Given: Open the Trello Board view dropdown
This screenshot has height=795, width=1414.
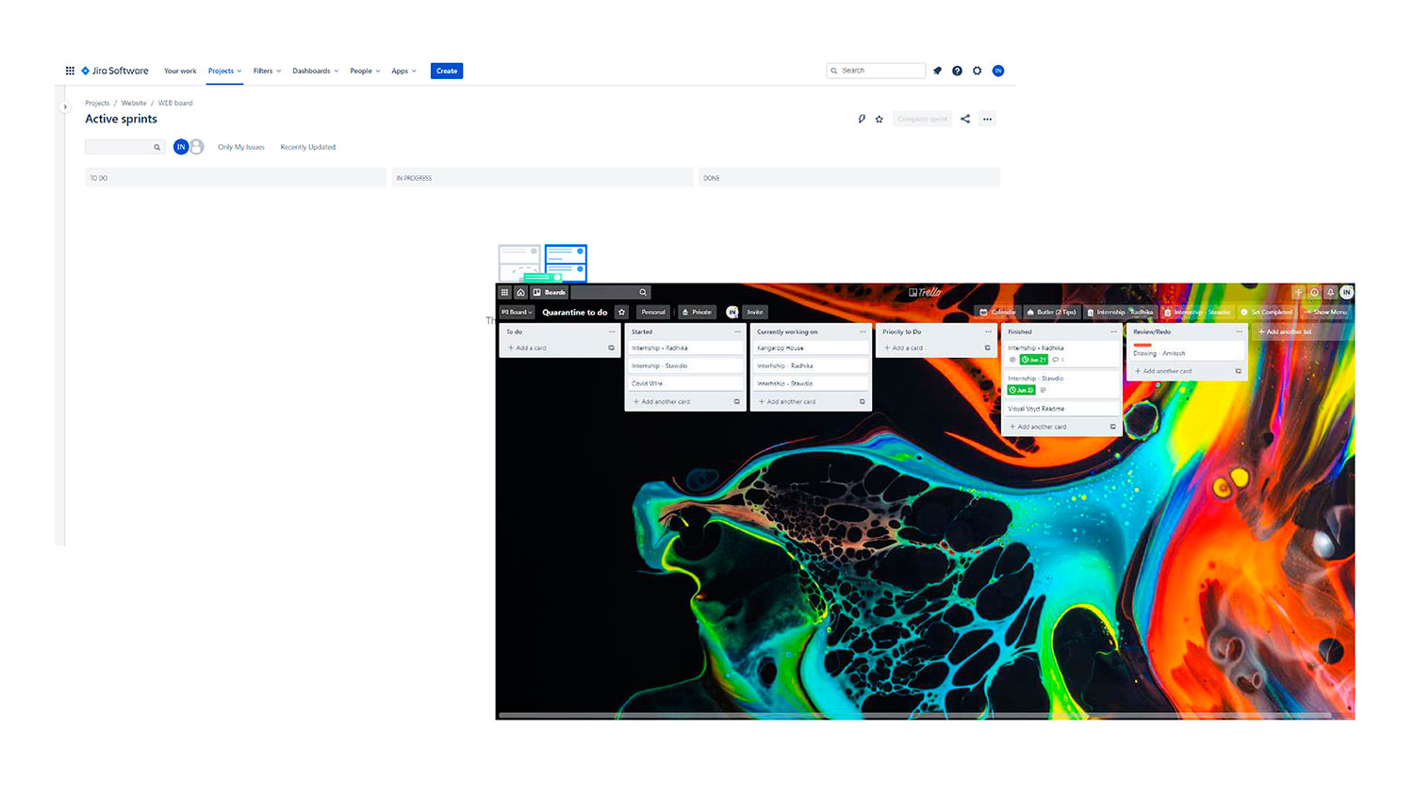Looking at the screenshot, I should point(517,313).
